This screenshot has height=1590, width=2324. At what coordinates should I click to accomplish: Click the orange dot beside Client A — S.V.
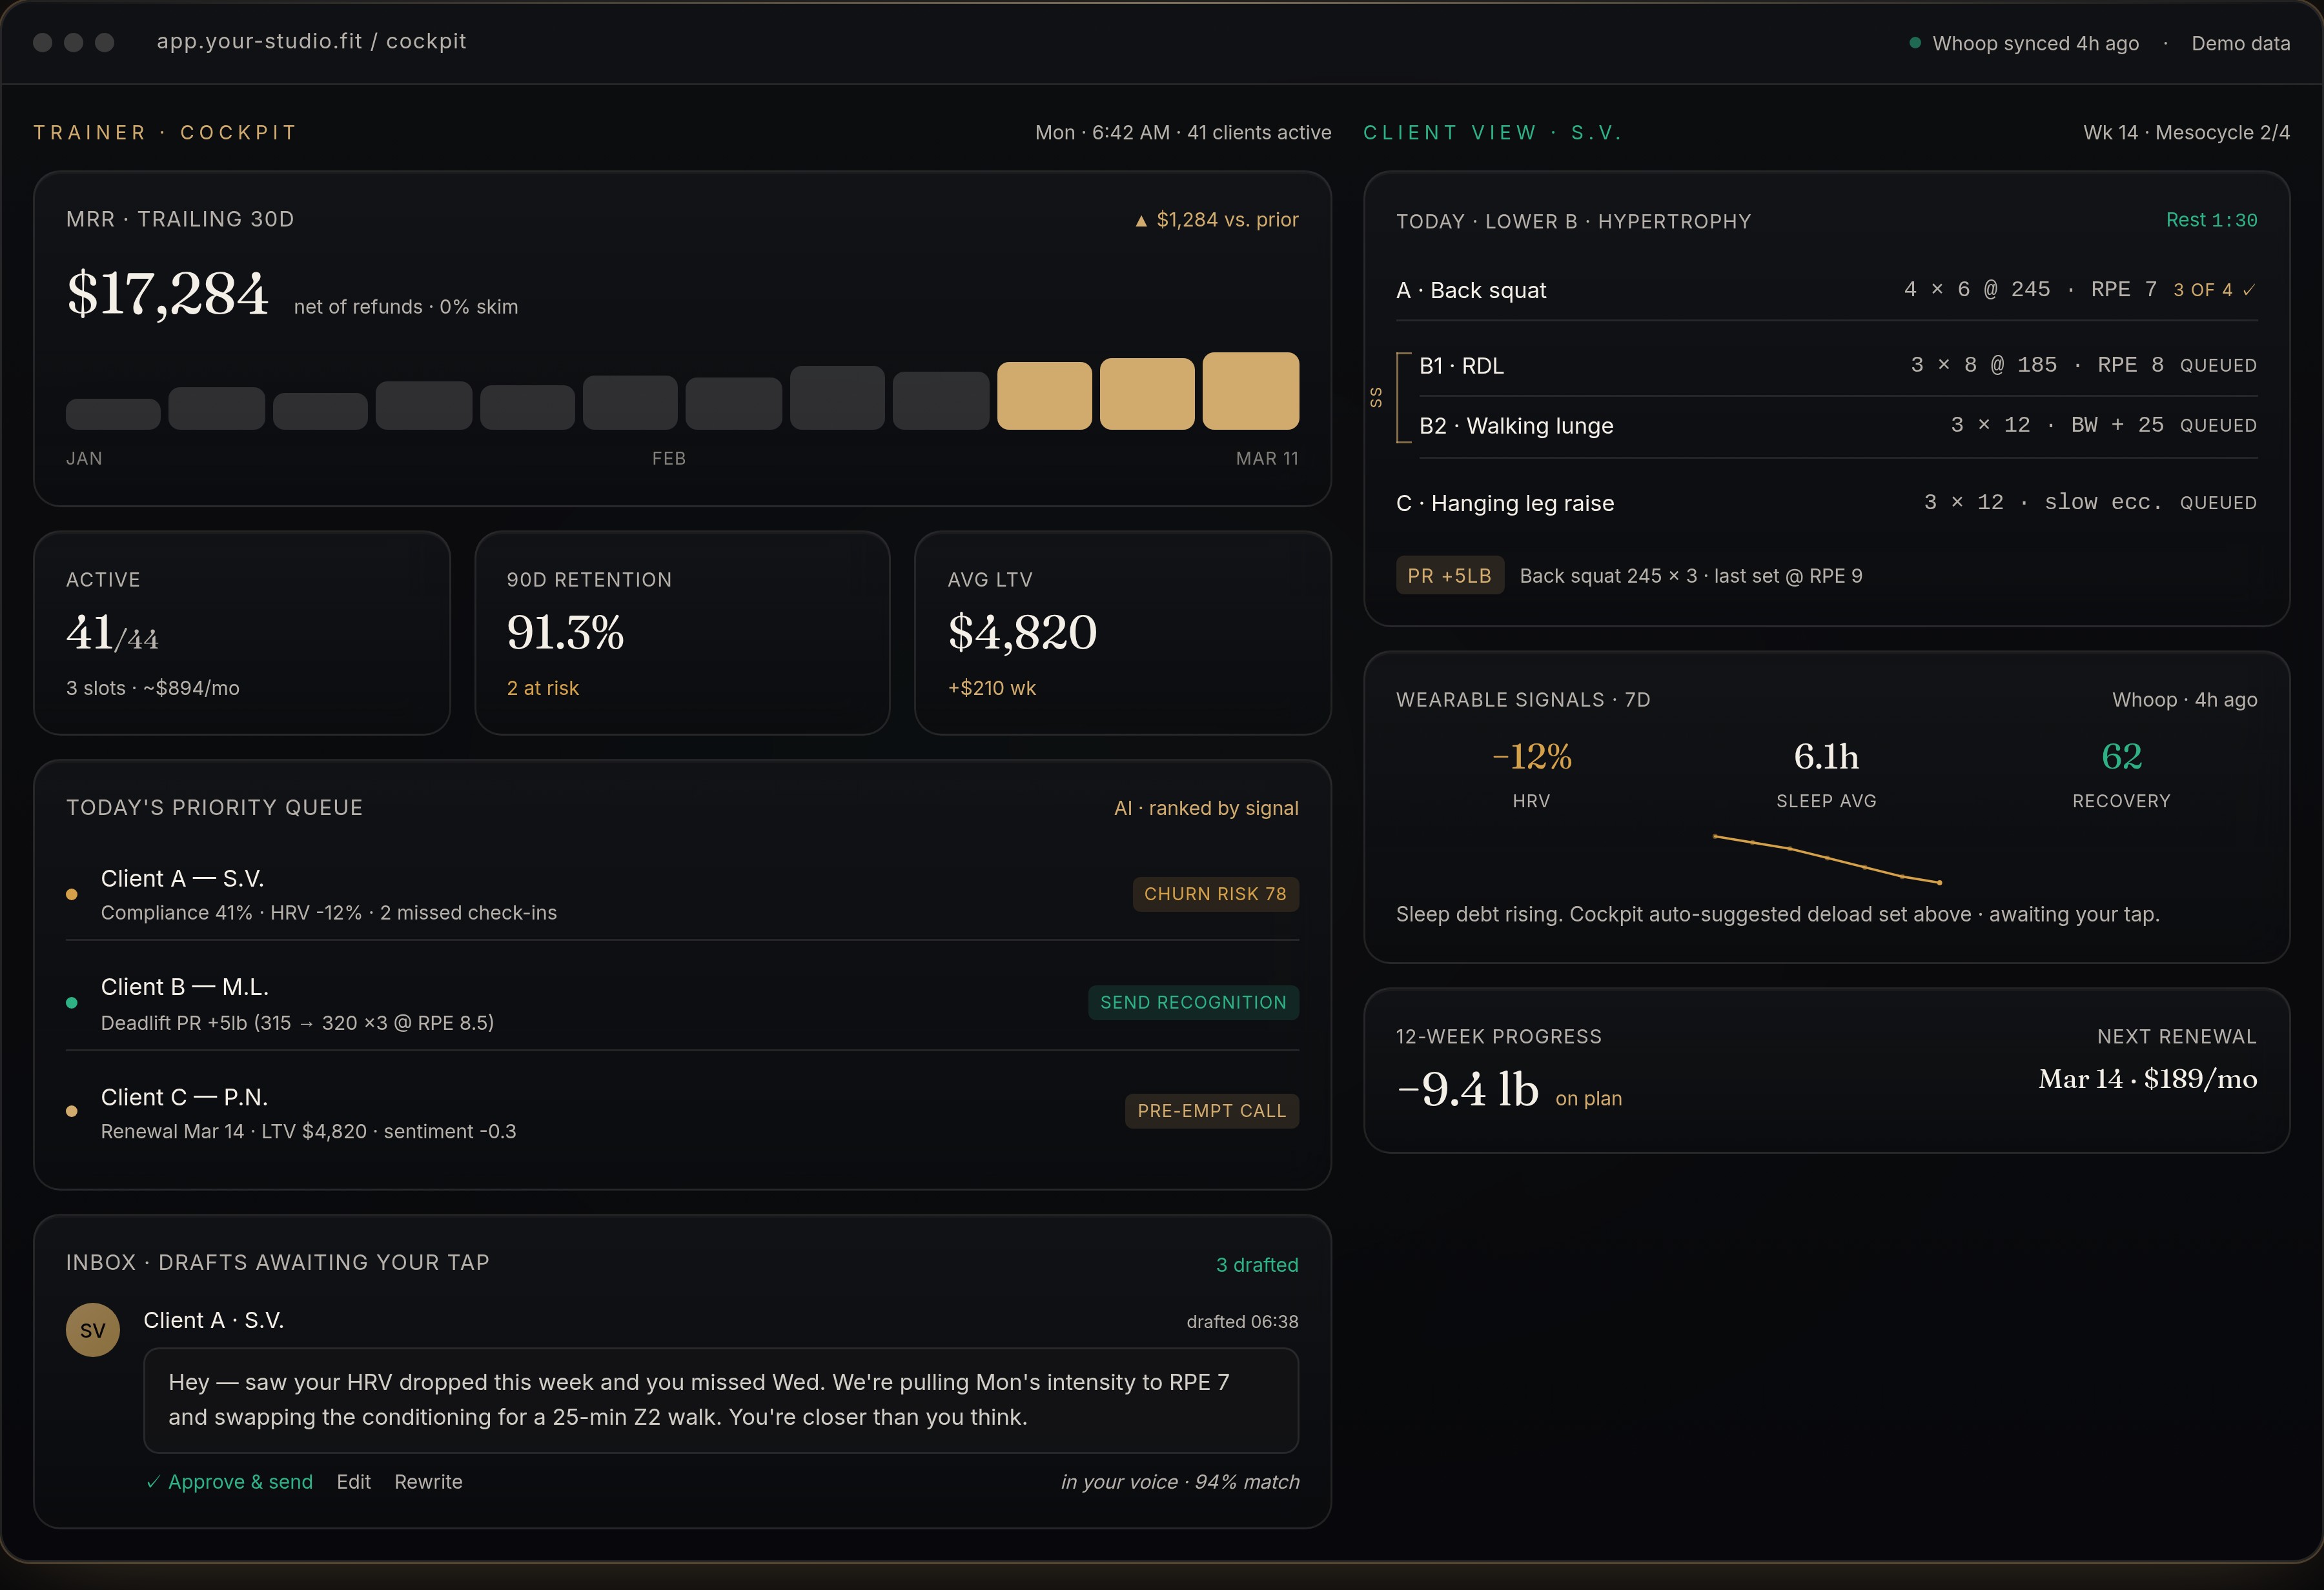pos(72,894)
